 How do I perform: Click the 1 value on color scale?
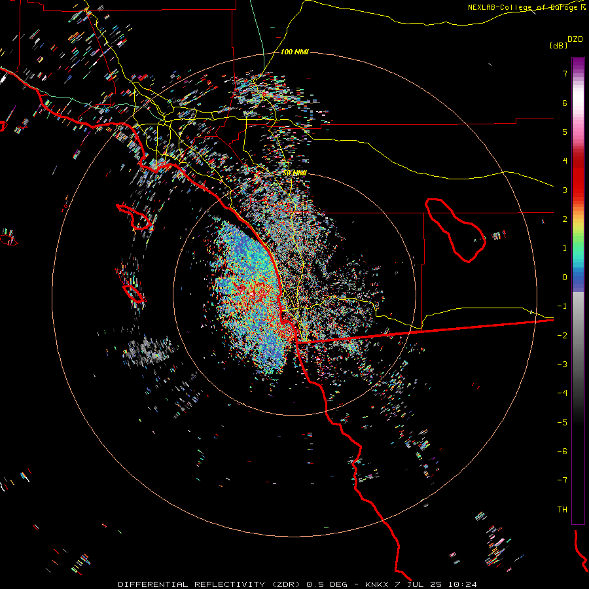tap(565, 248)
